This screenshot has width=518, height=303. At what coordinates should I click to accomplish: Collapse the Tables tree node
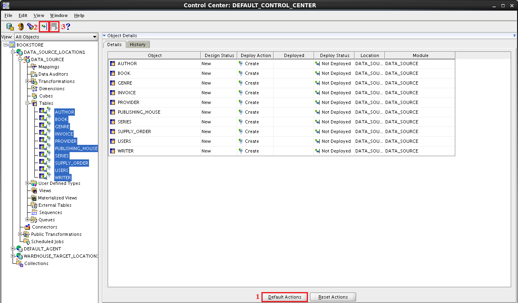(x=28, y=103)
